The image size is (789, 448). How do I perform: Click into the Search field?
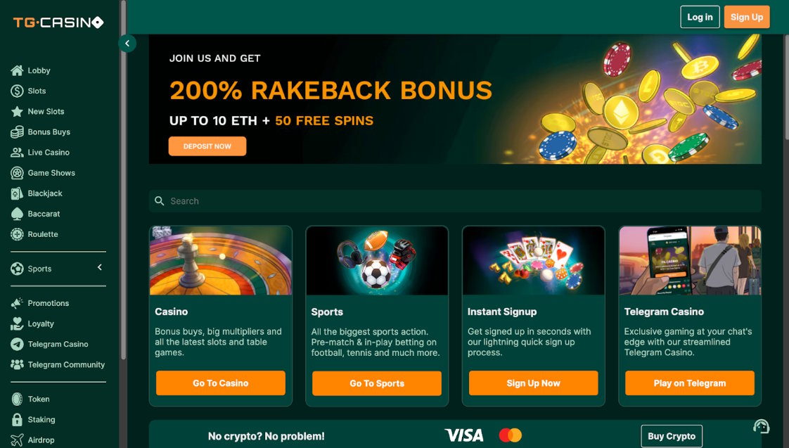455,201
